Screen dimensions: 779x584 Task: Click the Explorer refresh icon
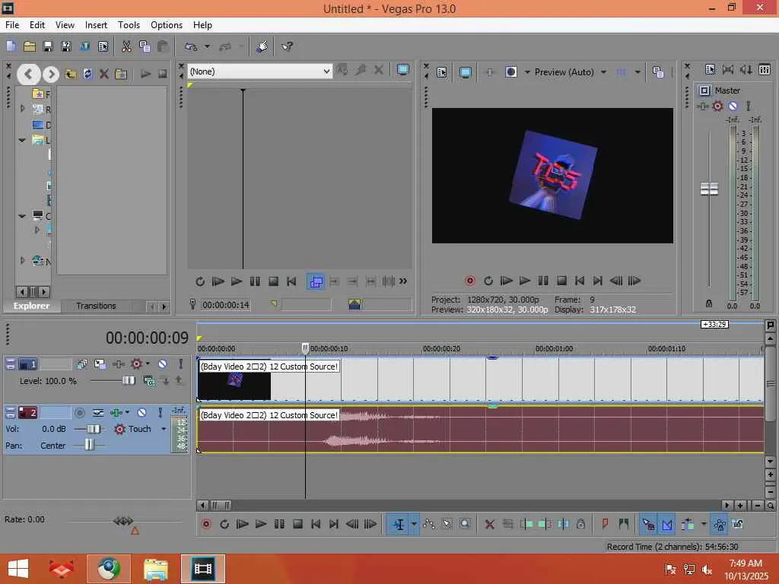coord(87,74)
